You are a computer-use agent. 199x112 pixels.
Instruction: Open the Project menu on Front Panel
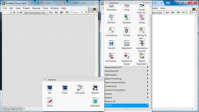[x=26, y=8]
